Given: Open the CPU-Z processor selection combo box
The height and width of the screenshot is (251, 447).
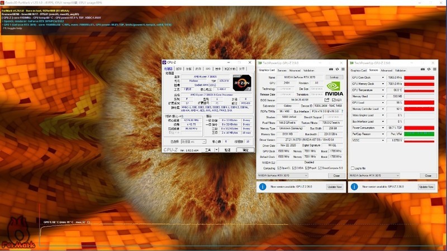Looking at the screenshot, I should pos(193,142).
